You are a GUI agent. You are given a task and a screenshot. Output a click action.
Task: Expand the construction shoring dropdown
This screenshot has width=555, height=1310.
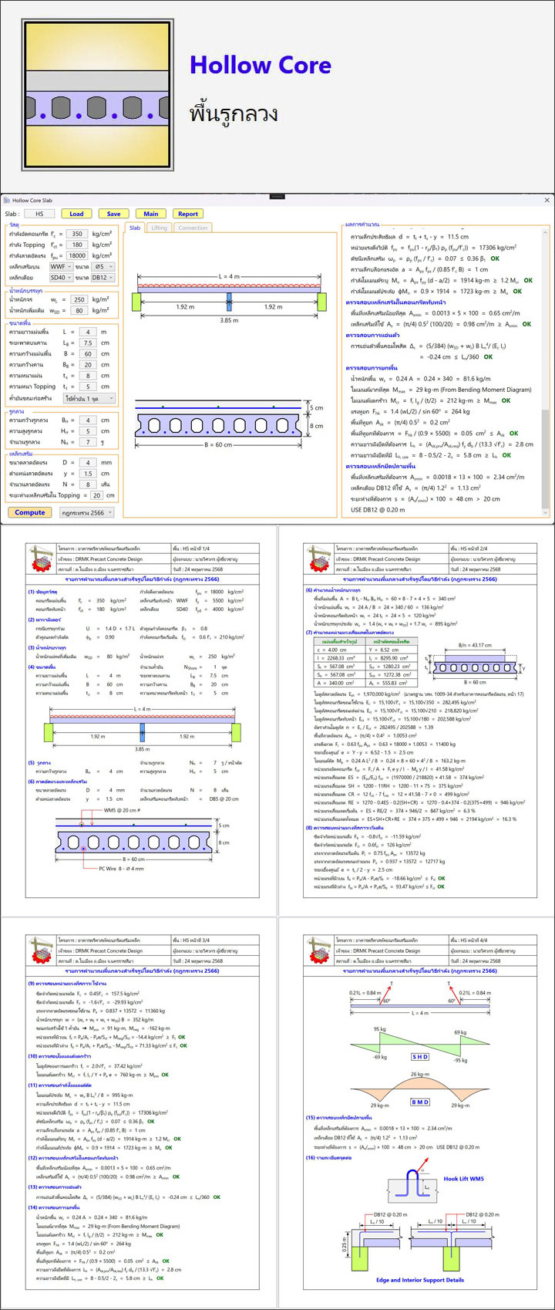[x=89, y=397]
